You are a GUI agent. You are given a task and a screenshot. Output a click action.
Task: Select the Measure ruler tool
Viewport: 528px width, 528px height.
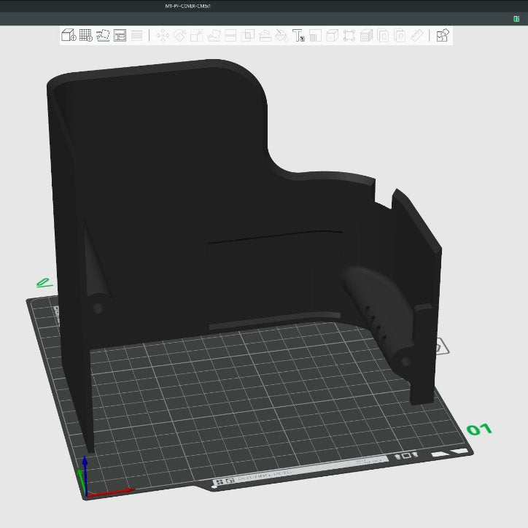click(417, 35)
